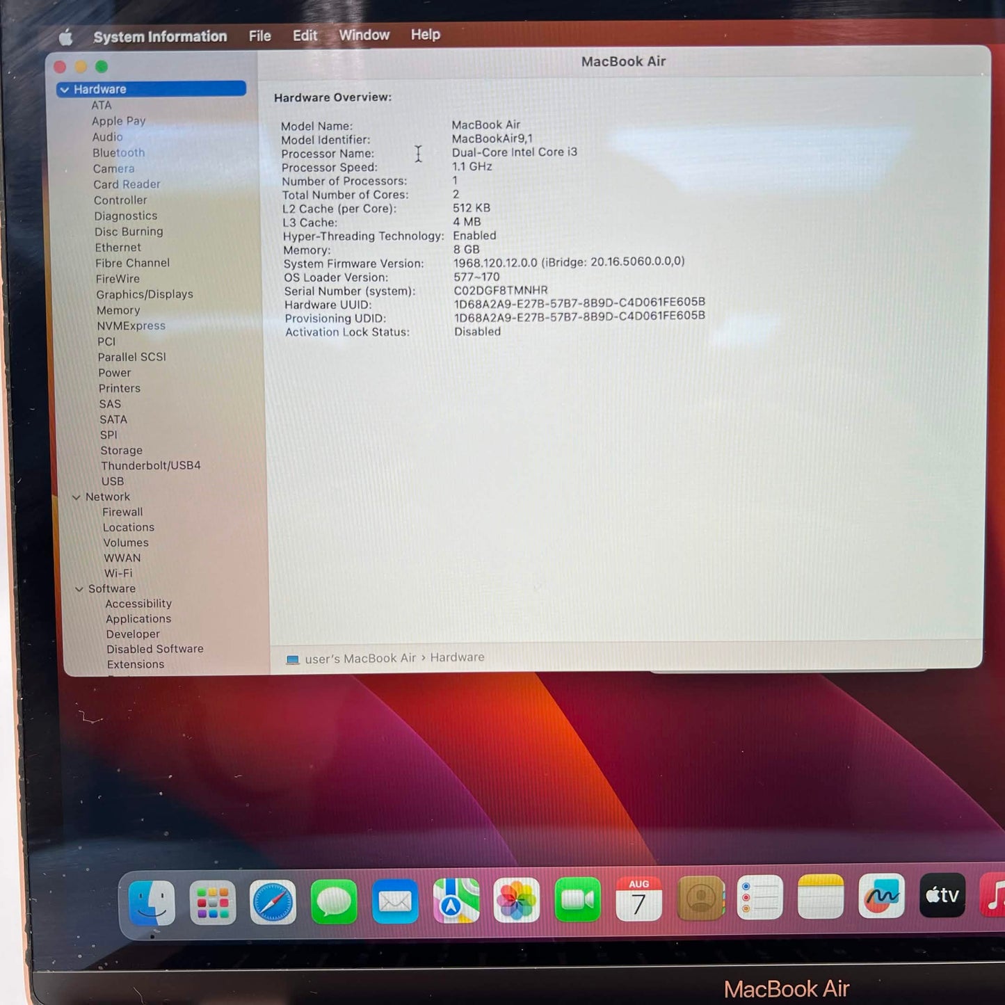Viewport: 1005px width, 1005px height.
Task: Select Bluetooth in the sidebar
Action: [118, 153]
